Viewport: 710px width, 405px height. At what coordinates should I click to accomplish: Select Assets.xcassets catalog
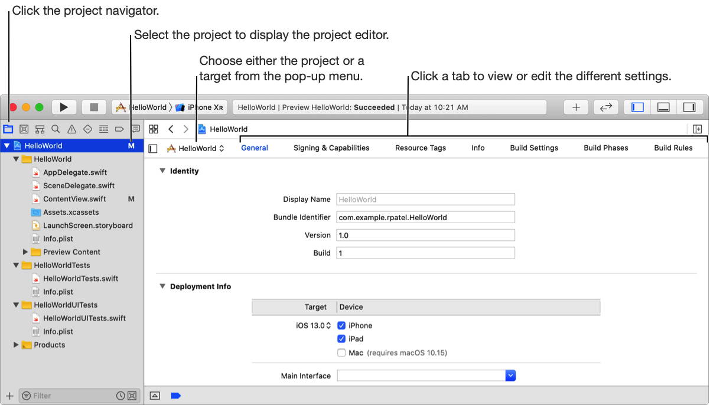[x=72, y=212]
